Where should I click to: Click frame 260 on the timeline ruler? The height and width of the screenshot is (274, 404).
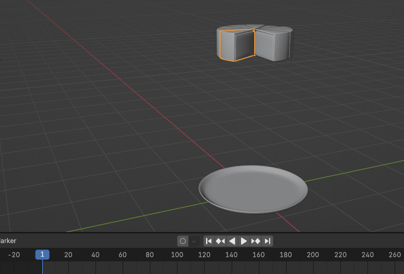(x=395, y=255)
